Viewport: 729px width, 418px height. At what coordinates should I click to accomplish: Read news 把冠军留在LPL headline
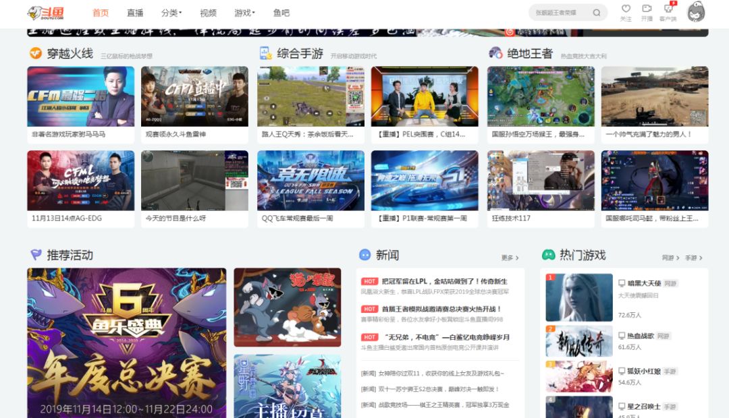(444, 281)
